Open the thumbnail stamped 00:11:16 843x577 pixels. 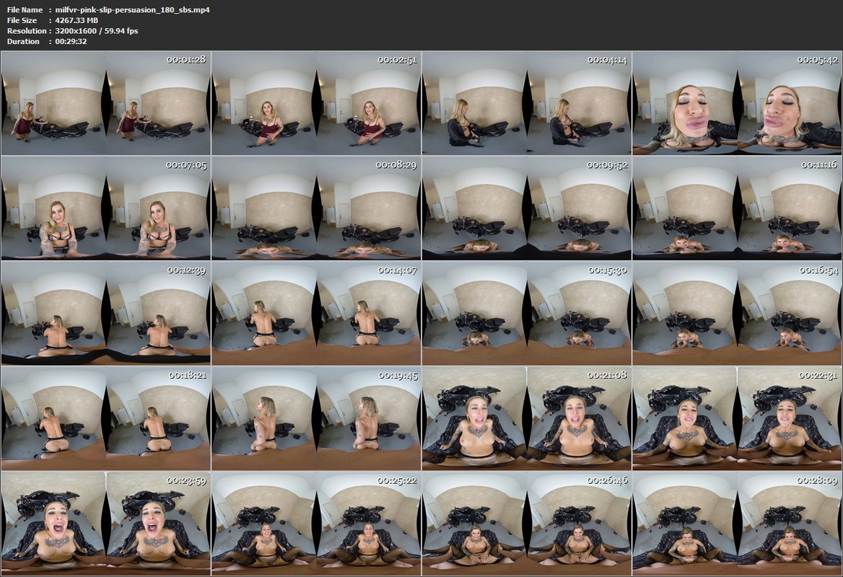(x=737, y=208)
